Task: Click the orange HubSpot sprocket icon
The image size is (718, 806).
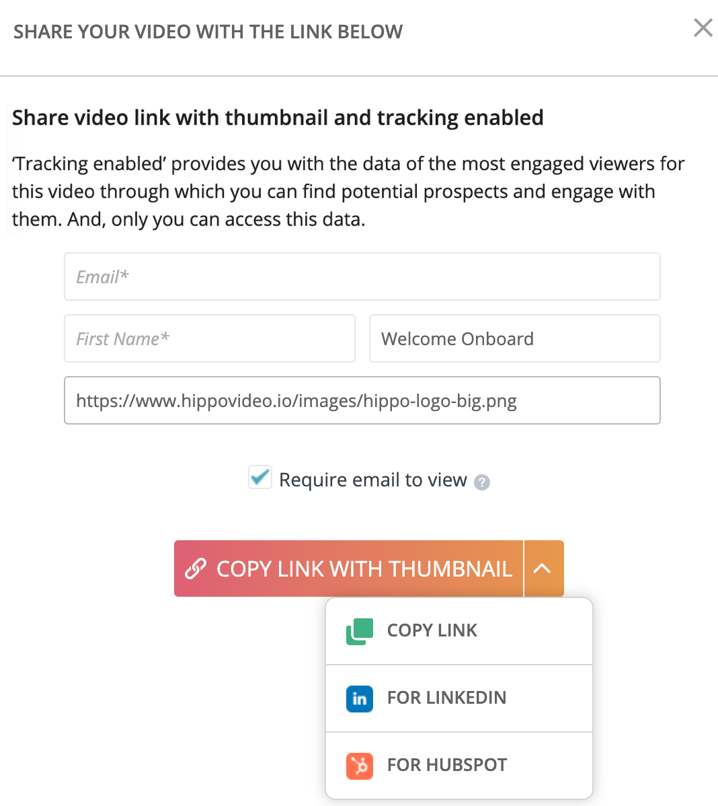Action: pos(360,766)
